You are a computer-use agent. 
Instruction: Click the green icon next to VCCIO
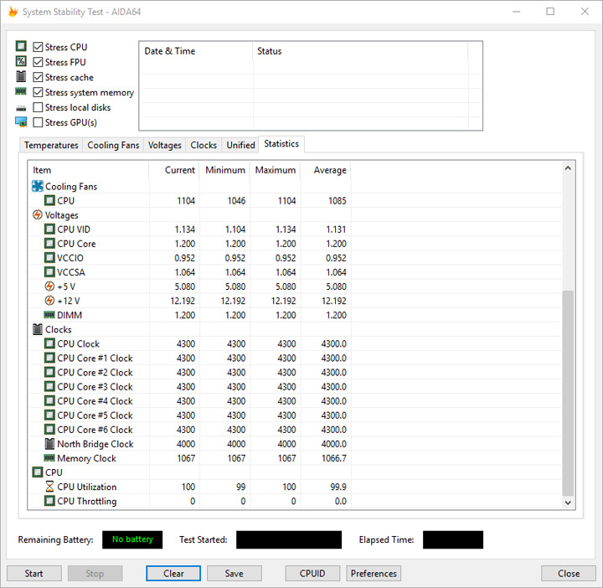tap(49, 258)
